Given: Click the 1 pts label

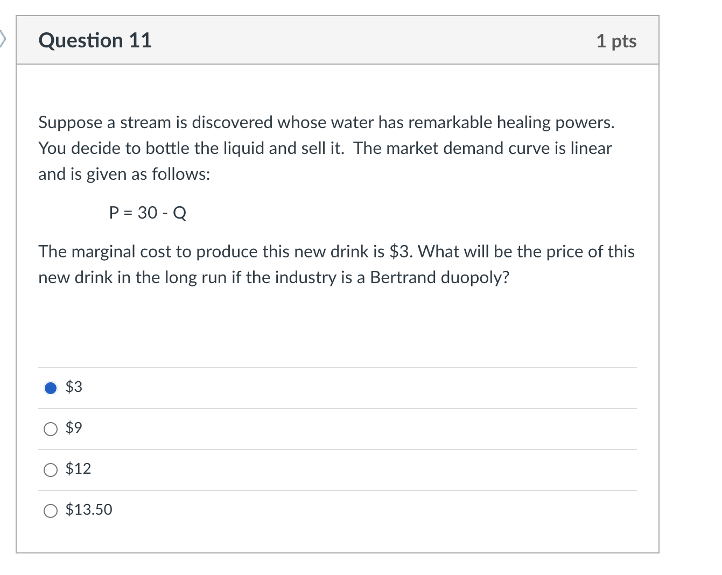Looking at the screenshot, I should 616,40.
